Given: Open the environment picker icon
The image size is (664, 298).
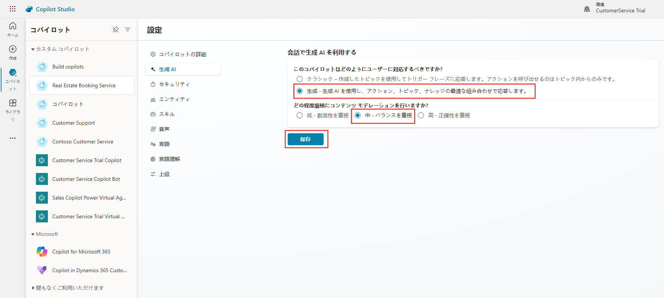Looking at the screenshot, I should [587, 9].
